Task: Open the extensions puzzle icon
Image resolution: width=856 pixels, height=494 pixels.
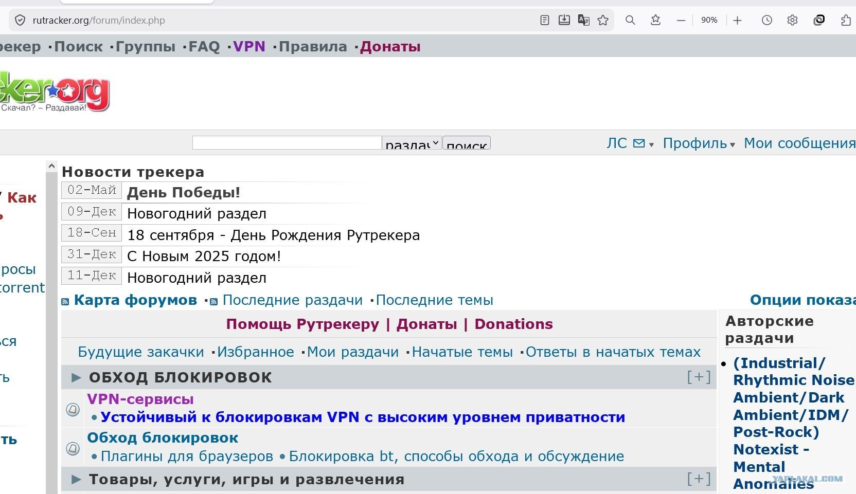Action: (x=846, y=20)
